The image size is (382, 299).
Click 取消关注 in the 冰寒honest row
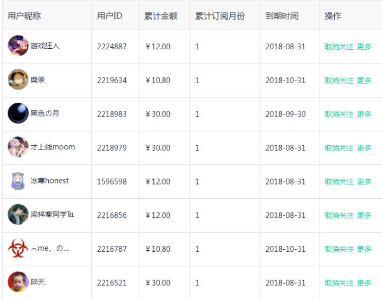point(338,182)
